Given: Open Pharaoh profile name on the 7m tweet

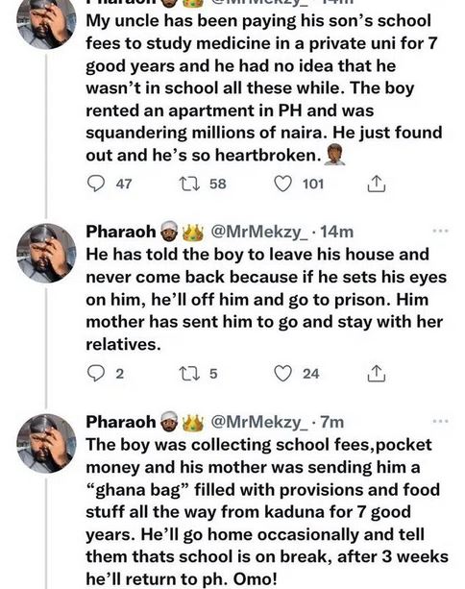Looking at the screenshot, I should coord(120,422).
